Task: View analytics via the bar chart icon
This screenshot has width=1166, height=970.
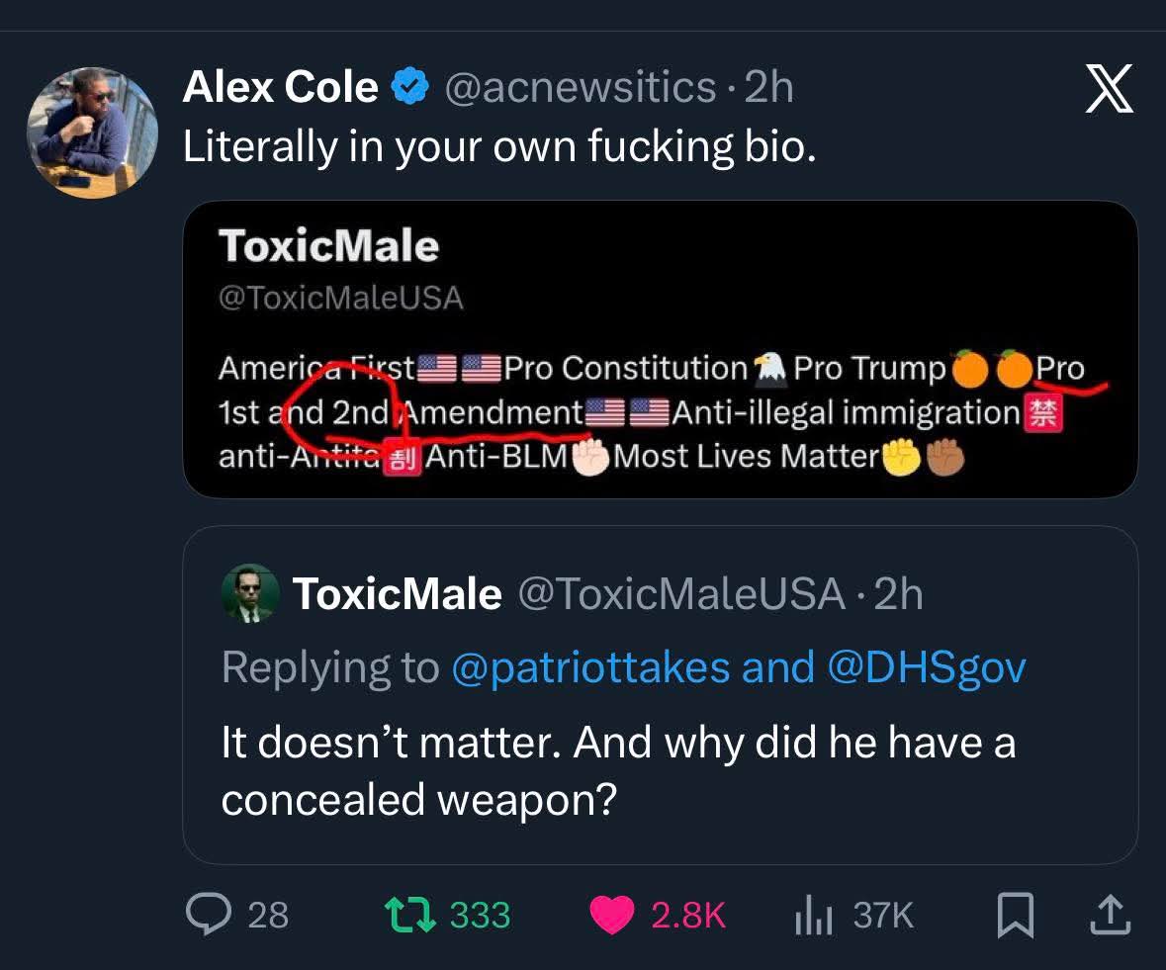Action: point(813,916)
